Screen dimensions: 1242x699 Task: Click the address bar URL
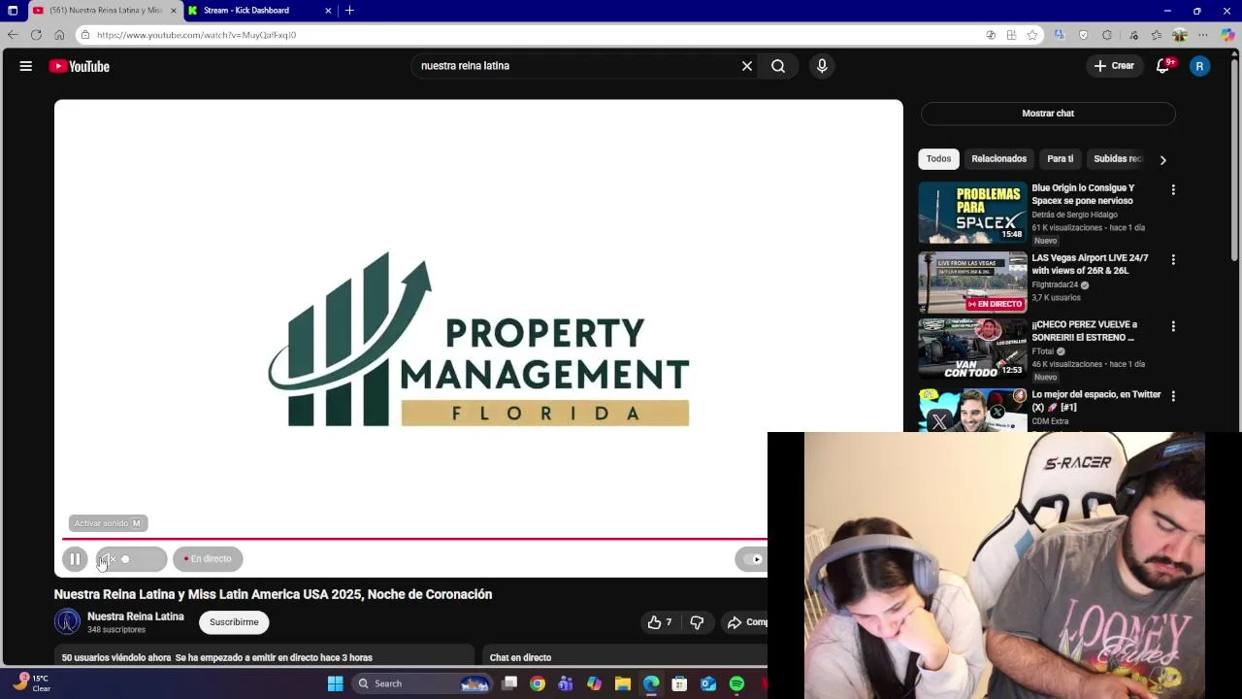coord(196,35)
